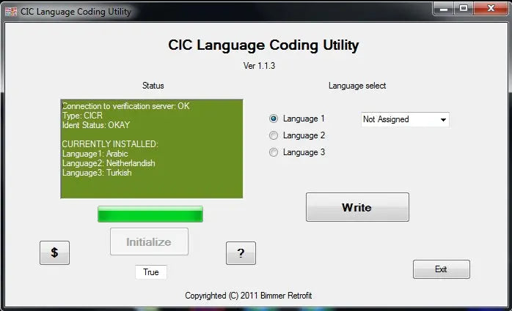Click the Language select heading
The height and width of the screenshot is (311, 512).
357,86
